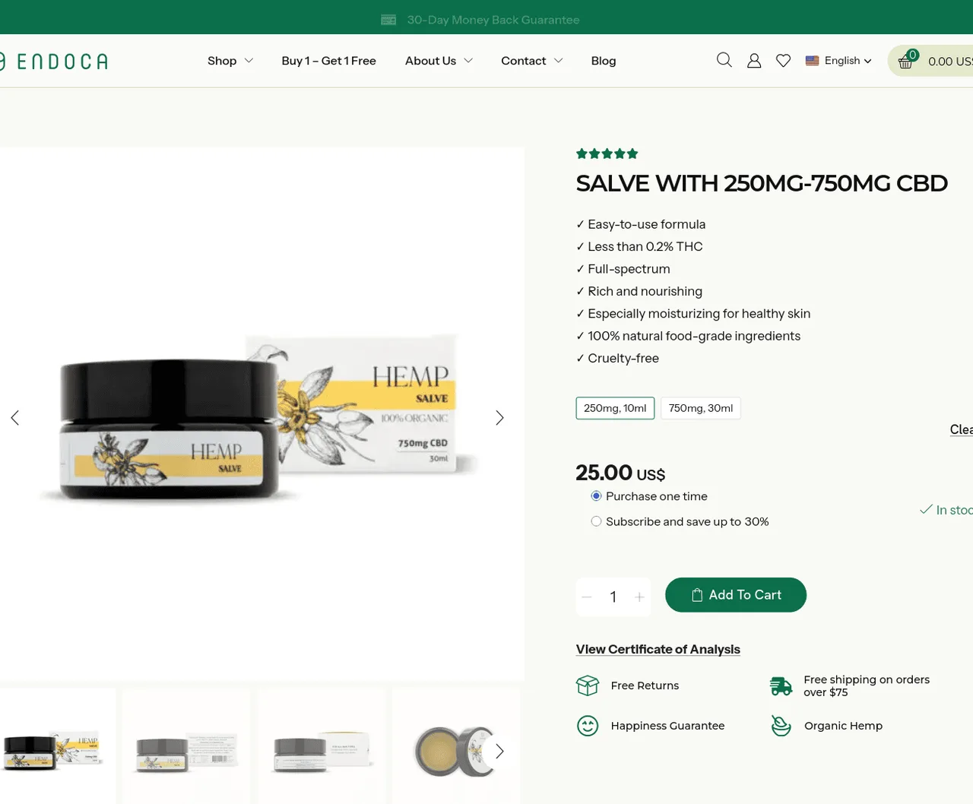Go to the Blog page

pyautogui.click(x=604, y=61)
